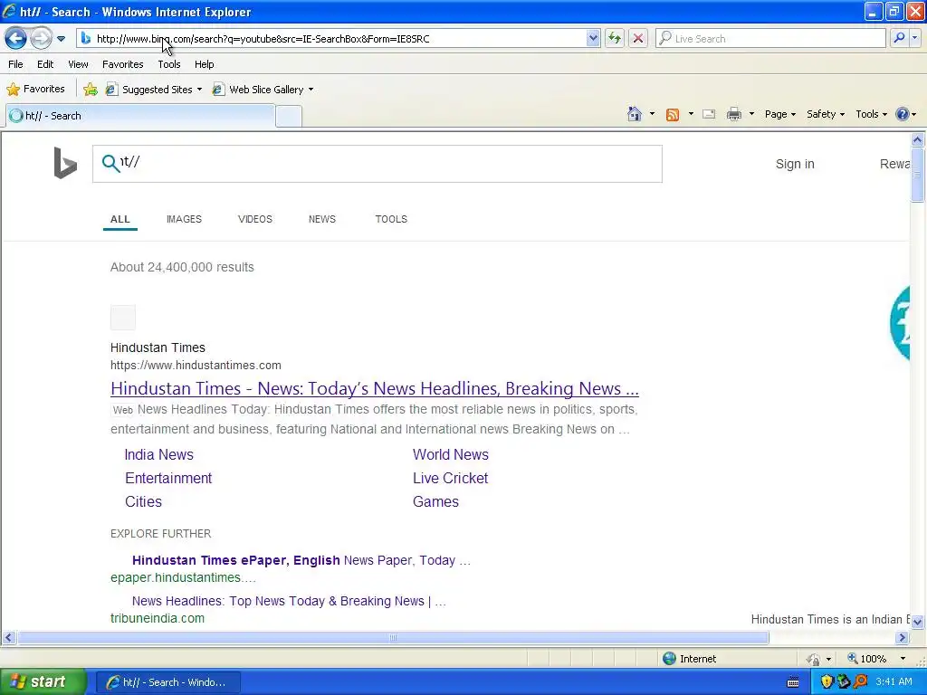The height and width of the screenshot is (695, 927).
Task: Click the Internet security zone indicator
Action: (689, 659)
